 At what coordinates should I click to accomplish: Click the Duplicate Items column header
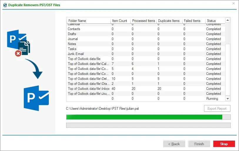pyautogui.click(x=169, y=21)
